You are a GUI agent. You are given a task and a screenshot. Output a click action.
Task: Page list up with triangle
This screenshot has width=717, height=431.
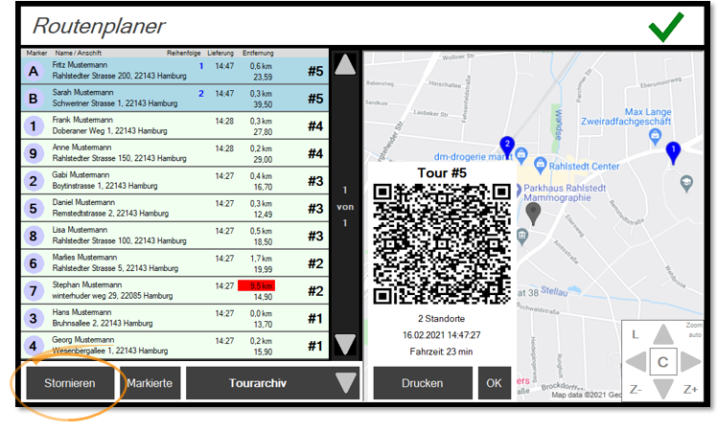[x=345, y=64]
